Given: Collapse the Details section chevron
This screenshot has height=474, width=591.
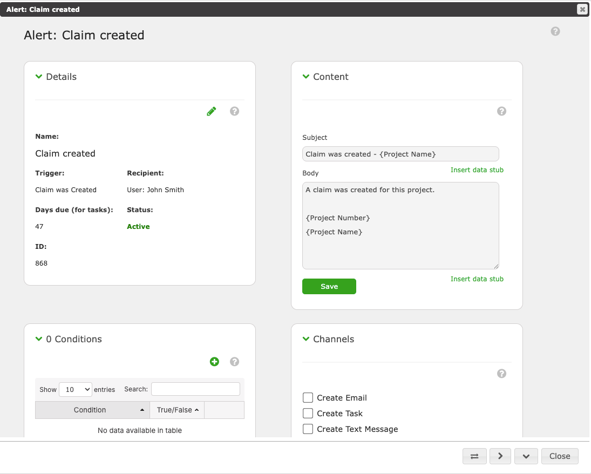Looking at the screenshot, I should pyautogui.click(x=39, y=77).
